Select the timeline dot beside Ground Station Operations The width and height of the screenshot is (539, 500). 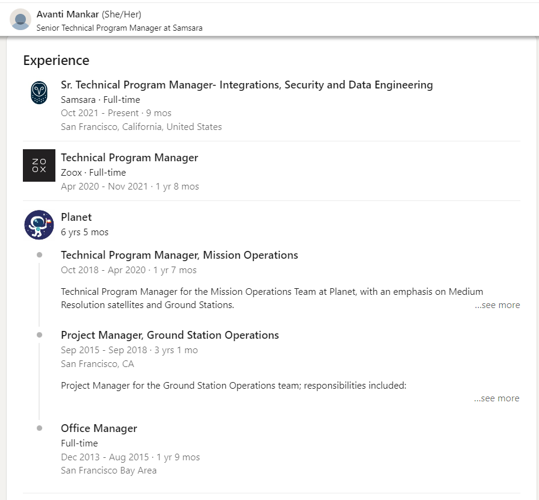[x=39, y=335]
